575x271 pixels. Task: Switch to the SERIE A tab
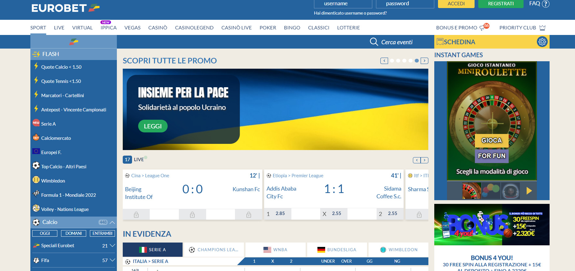pyautogui.click(x=153, y=250)
